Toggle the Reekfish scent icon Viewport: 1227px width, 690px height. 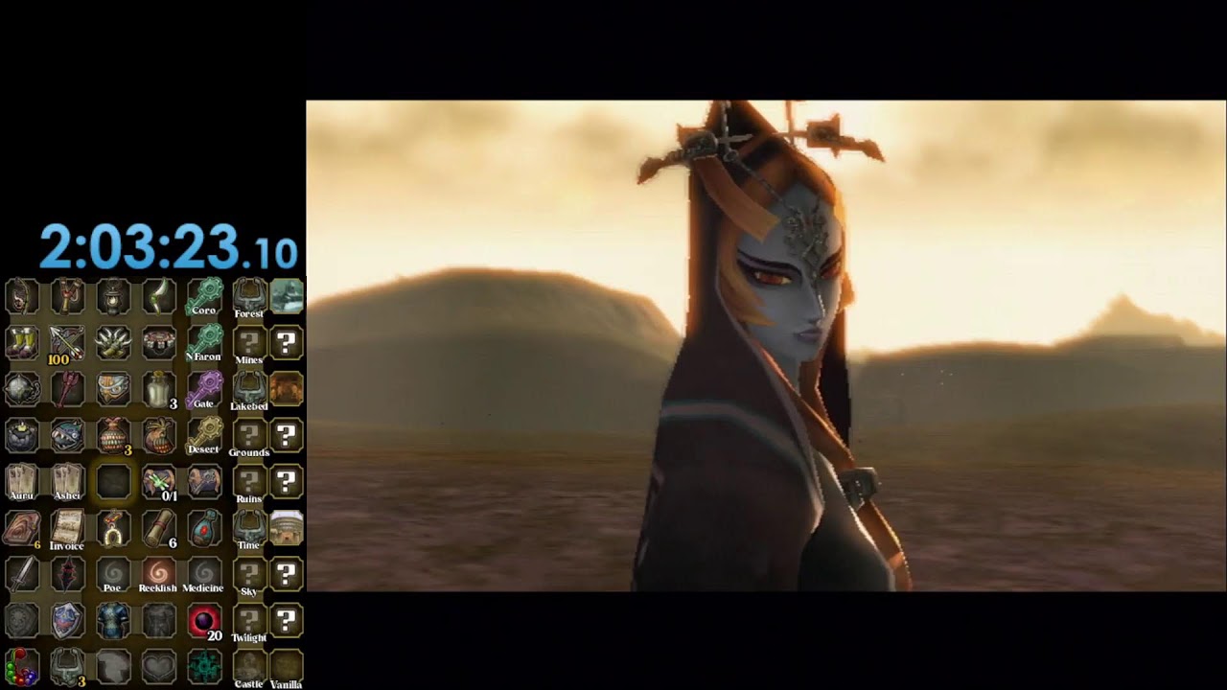click(x=159, y=574)
